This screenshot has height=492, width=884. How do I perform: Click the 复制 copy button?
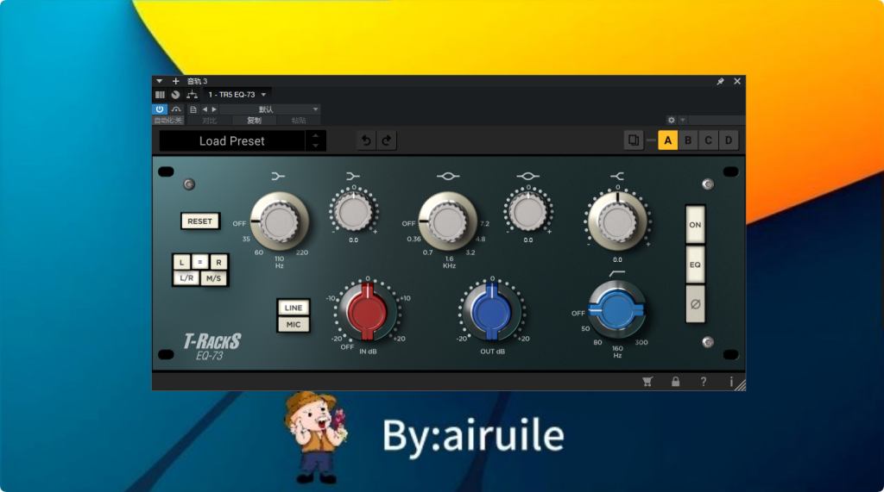[254, 121]
